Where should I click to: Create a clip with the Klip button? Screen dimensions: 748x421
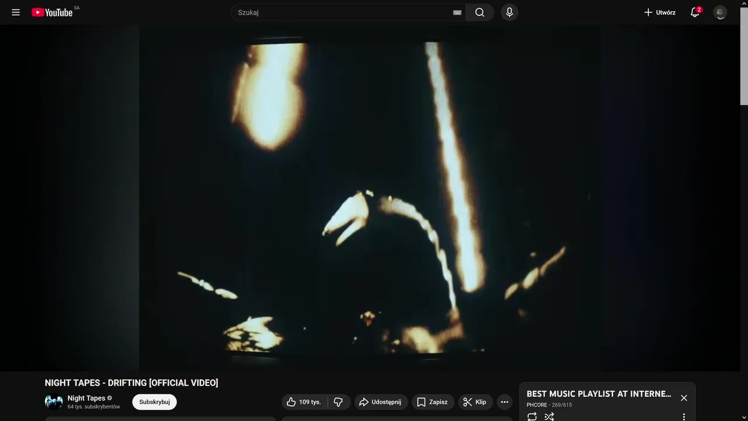(475, 402)
